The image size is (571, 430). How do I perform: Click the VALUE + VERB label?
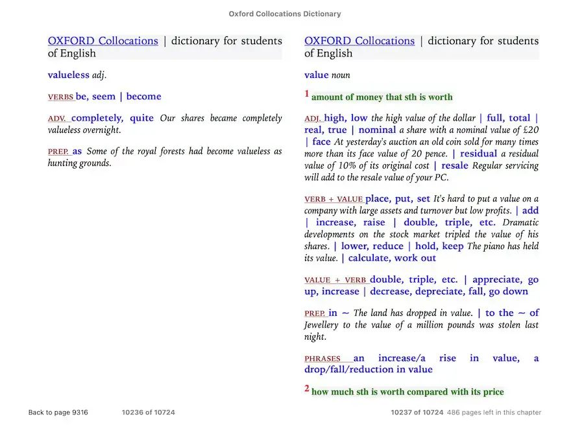335,280
